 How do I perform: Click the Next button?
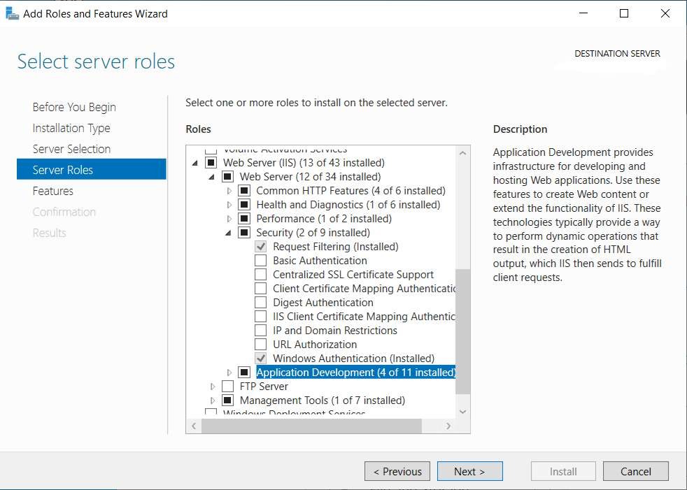(469, 471)
